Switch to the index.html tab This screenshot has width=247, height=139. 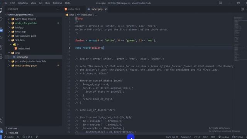tap(74, 9)
